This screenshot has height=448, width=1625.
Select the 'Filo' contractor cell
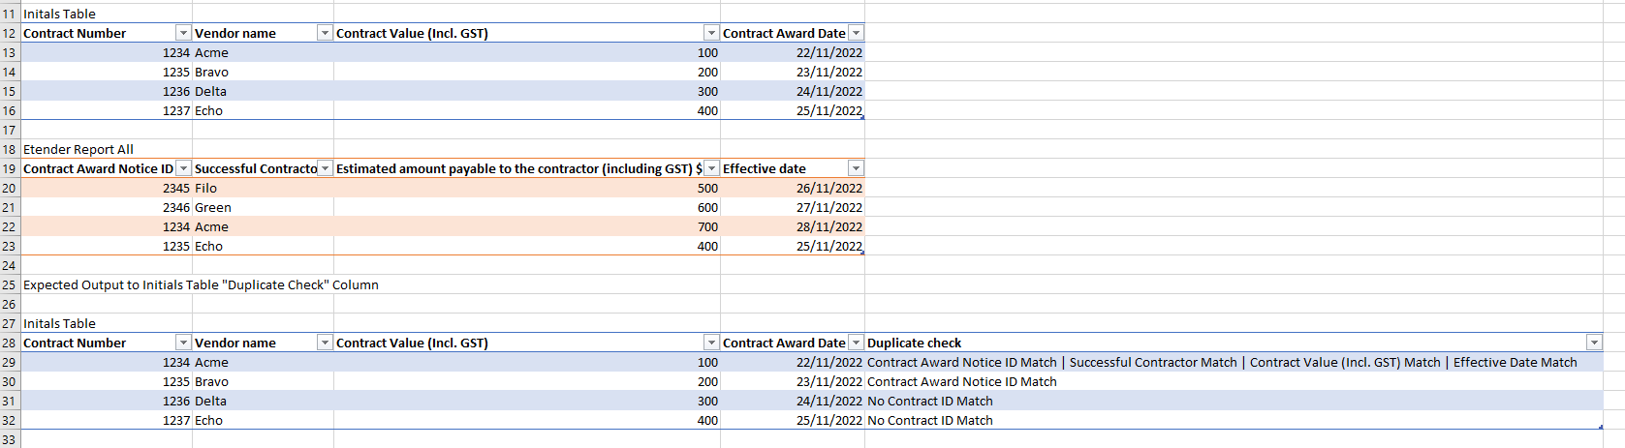click(263, 188)
